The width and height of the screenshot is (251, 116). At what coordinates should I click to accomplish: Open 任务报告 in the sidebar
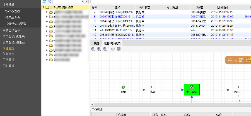click(x=8, y=54)
